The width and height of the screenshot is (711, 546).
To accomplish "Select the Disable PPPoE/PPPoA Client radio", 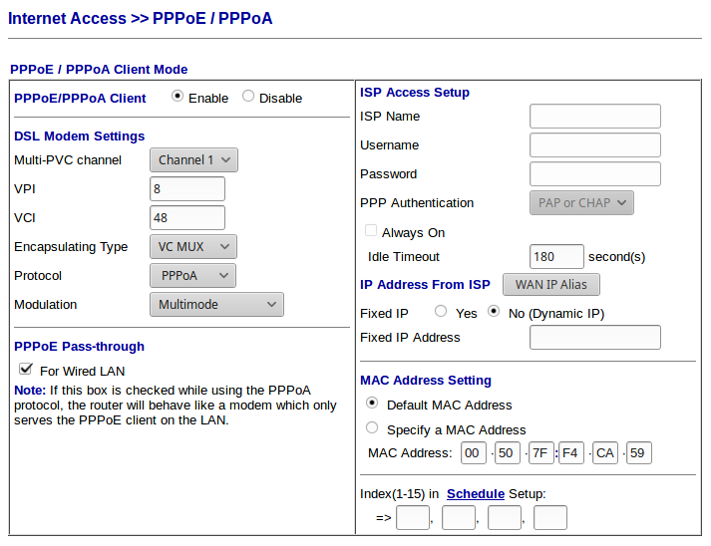I will (248, 98).
